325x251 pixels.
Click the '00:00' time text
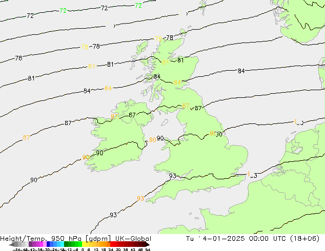point(259,239)
